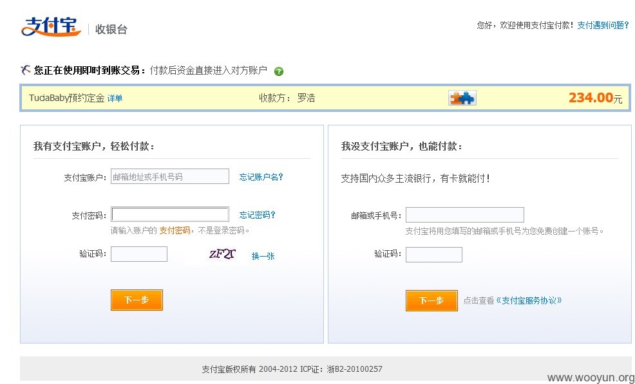Image resolution: width=635 pixels, height=384 pixels.
Task: Click the Alipay logo
Action: tap(51, 27)
